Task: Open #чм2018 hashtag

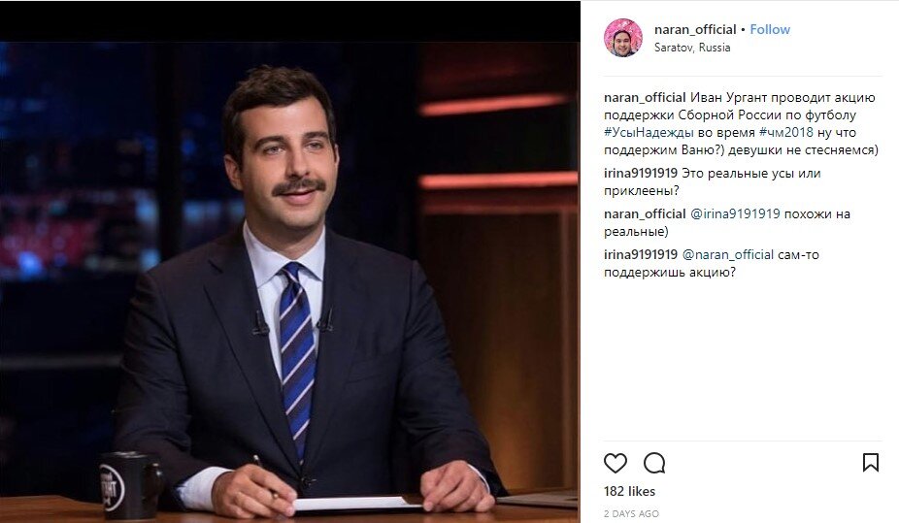Action: (786, 132)
